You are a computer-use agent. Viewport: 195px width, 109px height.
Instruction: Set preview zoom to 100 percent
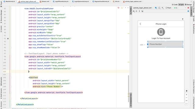(x=186, y=101)
